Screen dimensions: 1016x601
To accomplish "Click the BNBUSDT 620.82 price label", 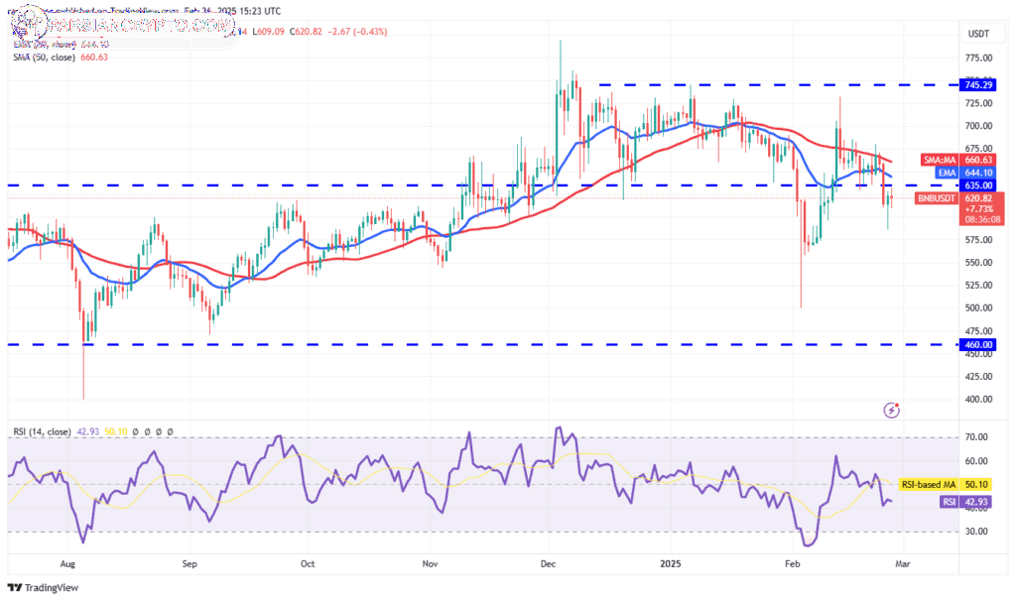I will [959, 198].
